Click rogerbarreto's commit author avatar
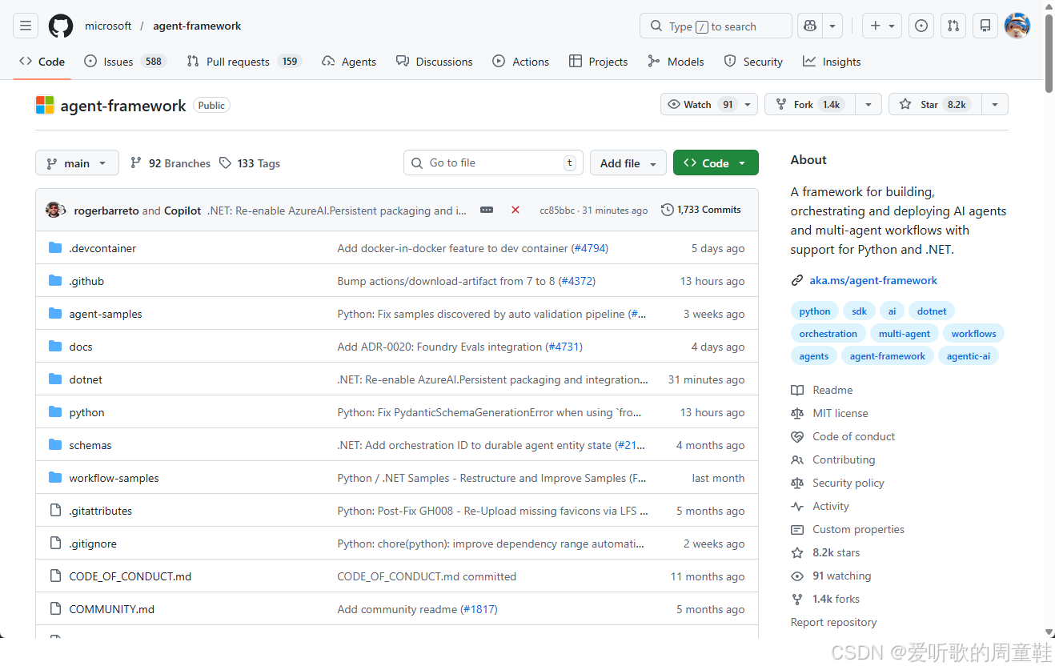This screenshot has width=1055, height=670. coord(54,210)
